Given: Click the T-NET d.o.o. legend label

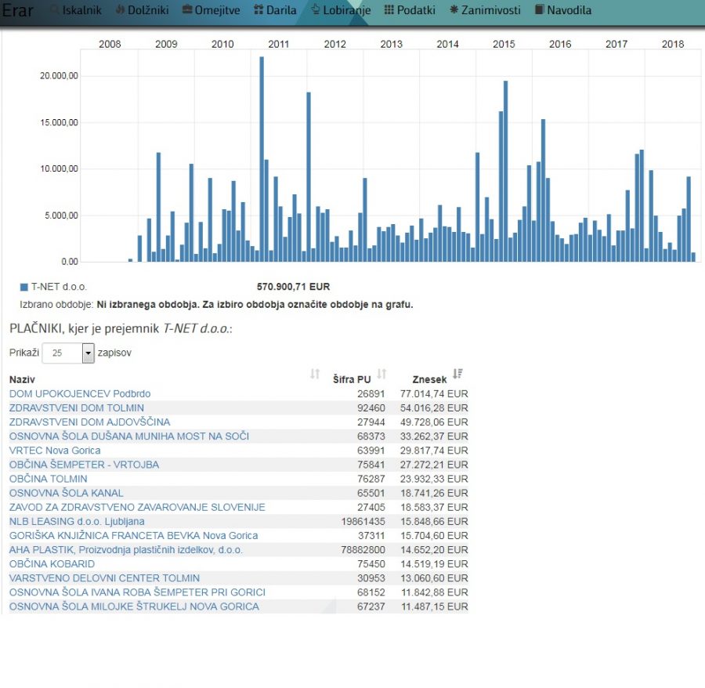Looking at the screenshot, I should coord(59,287).
